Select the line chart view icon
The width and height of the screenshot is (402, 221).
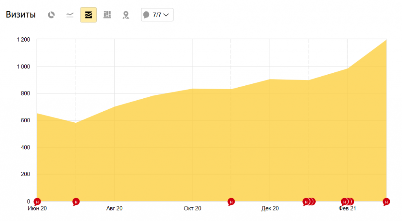[x=70, y=15]
